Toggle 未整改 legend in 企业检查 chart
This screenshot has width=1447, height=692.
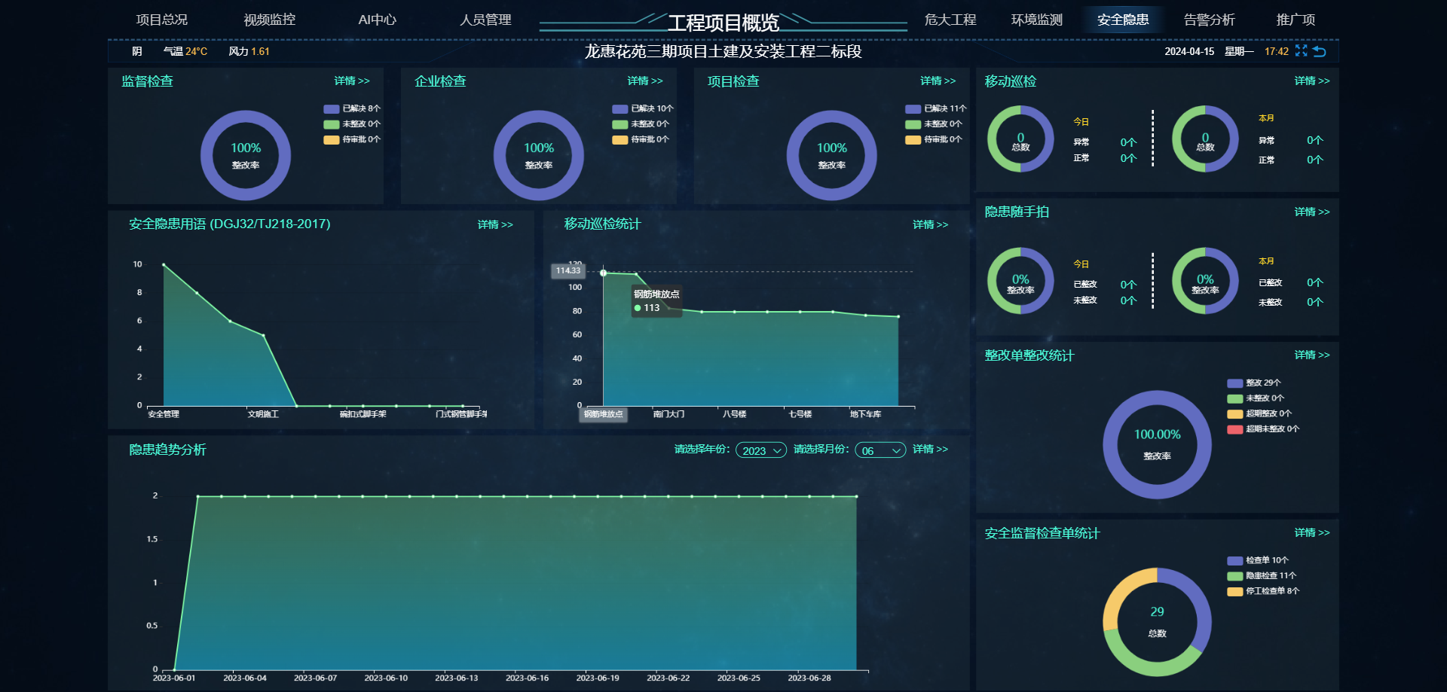coord(641,124)
